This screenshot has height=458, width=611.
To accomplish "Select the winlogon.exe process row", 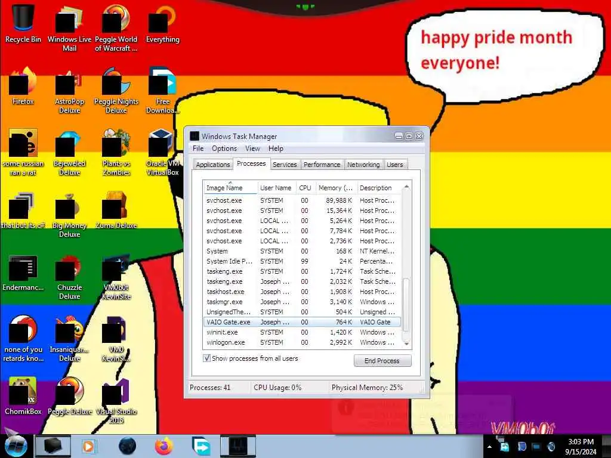I will 303,342.
